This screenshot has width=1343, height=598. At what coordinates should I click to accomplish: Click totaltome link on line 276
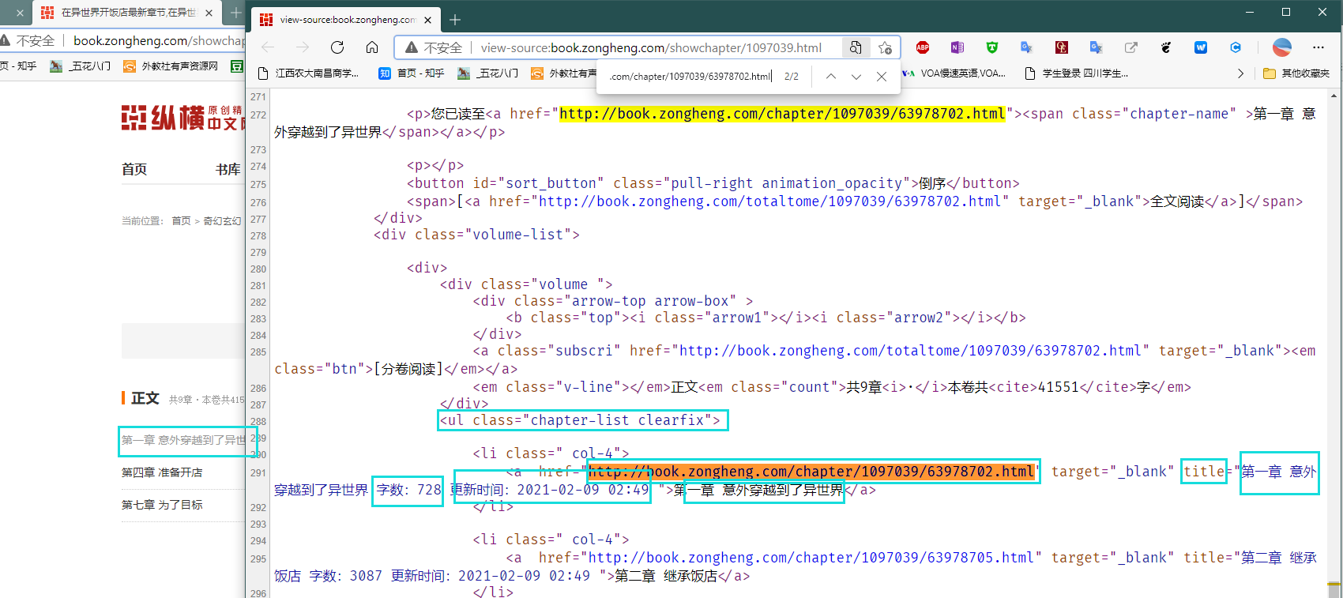(769, 201)
